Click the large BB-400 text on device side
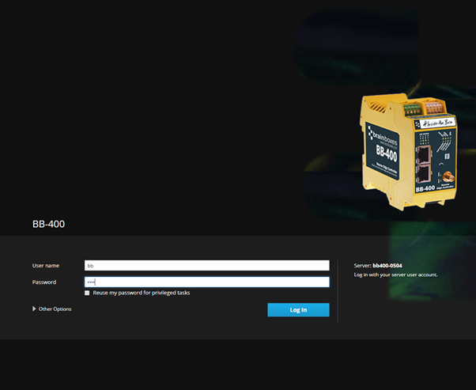The image size is (476, 390). click(x=387, y=156)
